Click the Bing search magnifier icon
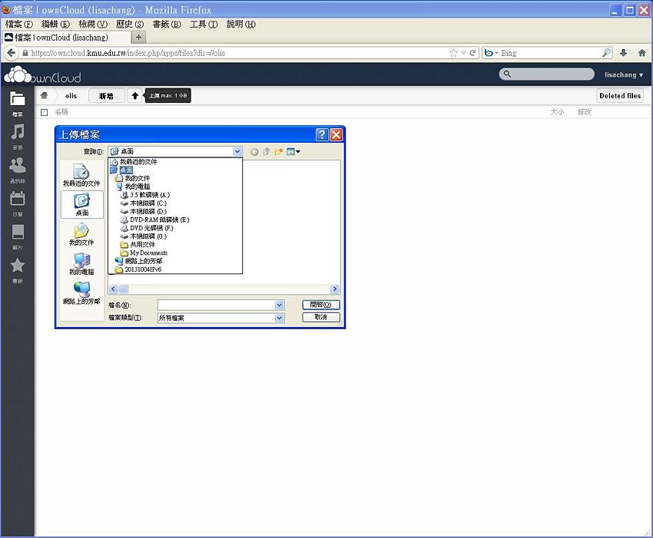653x538 pixels. pos(606,53)
